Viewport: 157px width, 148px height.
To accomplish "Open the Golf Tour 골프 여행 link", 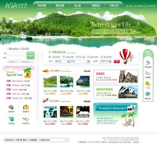I will (x=21, y=94).
